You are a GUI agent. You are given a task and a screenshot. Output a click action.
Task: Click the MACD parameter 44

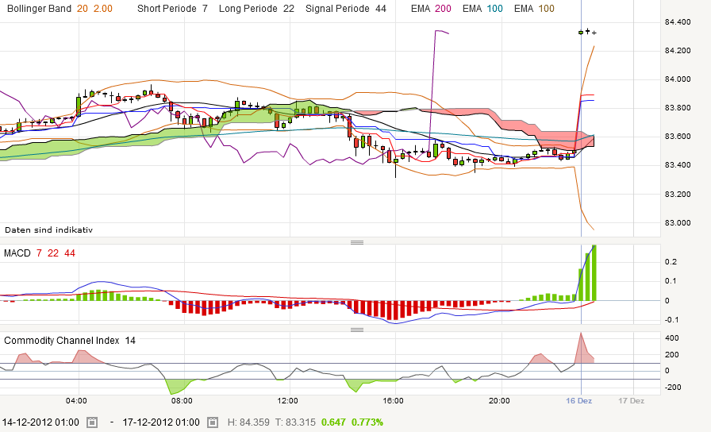pyautogui.click(x=70, y=253)
